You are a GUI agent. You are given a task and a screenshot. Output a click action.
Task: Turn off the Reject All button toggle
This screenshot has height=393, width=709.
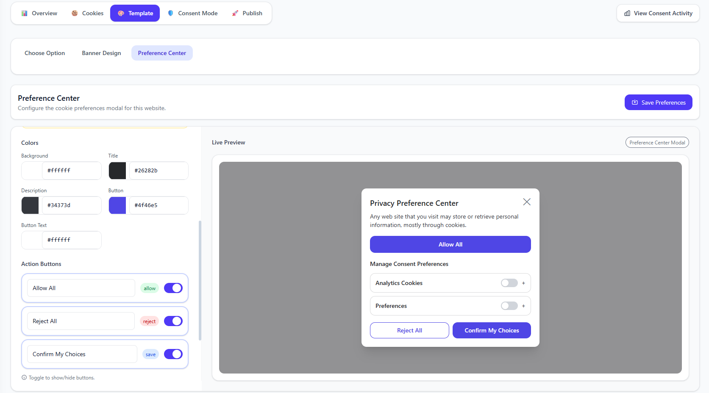[173, 321]
